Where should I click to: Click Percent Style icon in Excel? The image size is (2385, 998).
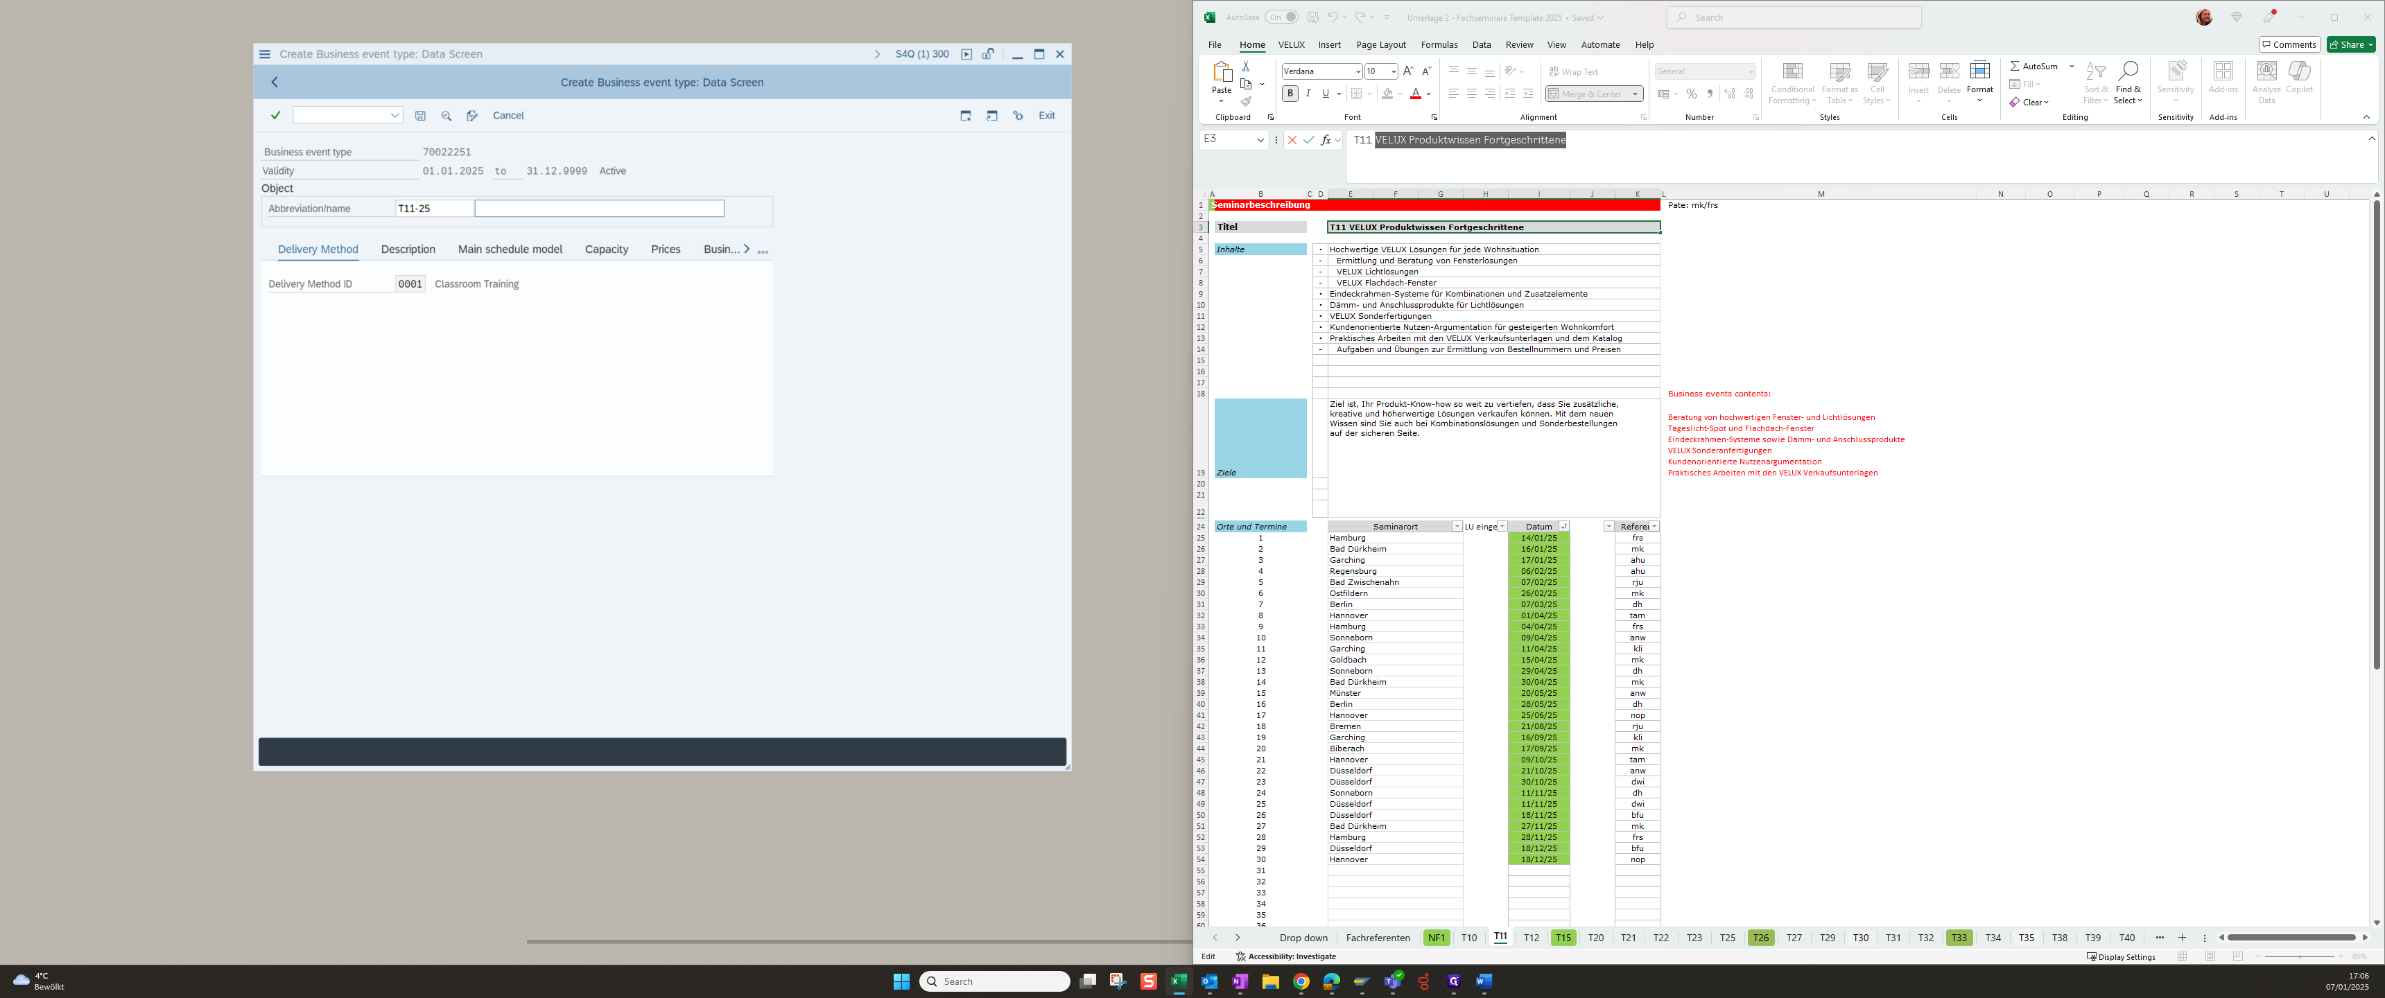click(1692, 94)
